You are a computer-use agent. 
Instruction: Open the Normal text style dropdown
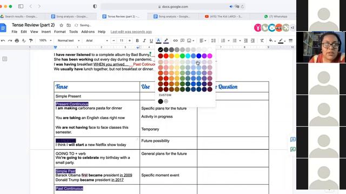tap(69, 40)
